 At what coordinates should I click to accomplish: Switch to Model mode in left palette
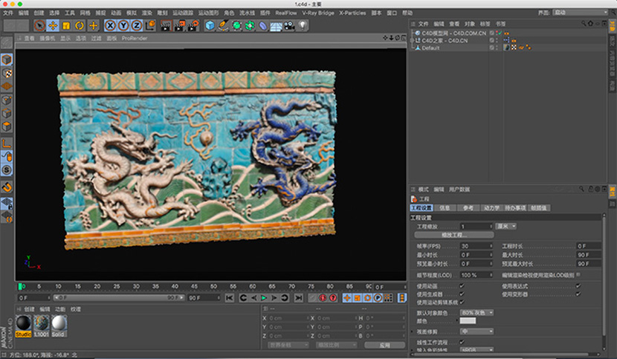tap(7, 59)
